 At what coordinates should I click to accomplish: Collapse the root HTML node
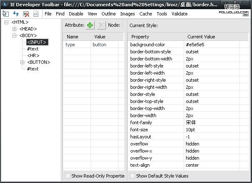point(7,22)
